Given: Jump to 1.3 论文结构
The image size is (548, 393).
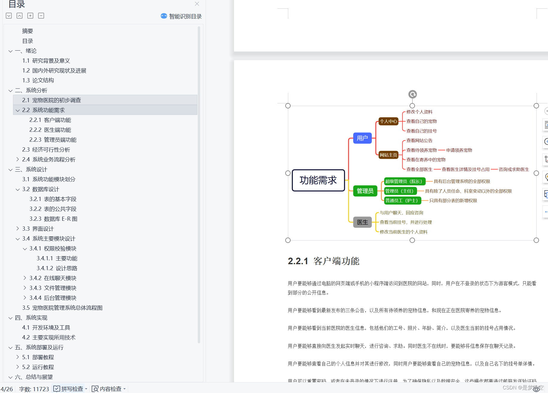Looking at the screenshot, I should 38,80.
